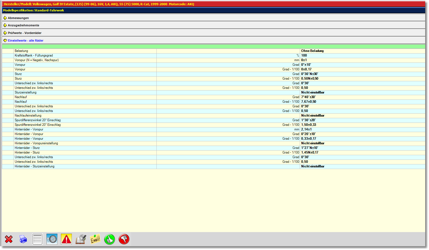Open the red warning triangle icon
This screenshot has width=429, height=250.
(x=66, y=239)
